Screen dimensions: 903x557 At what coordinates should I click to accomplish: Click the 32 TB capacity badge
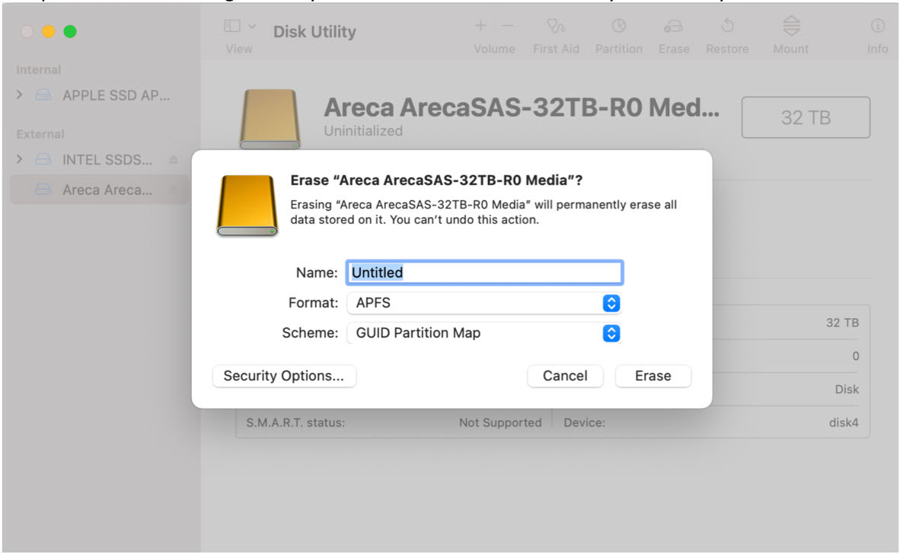pyautogui.click(x=806, y=117)
